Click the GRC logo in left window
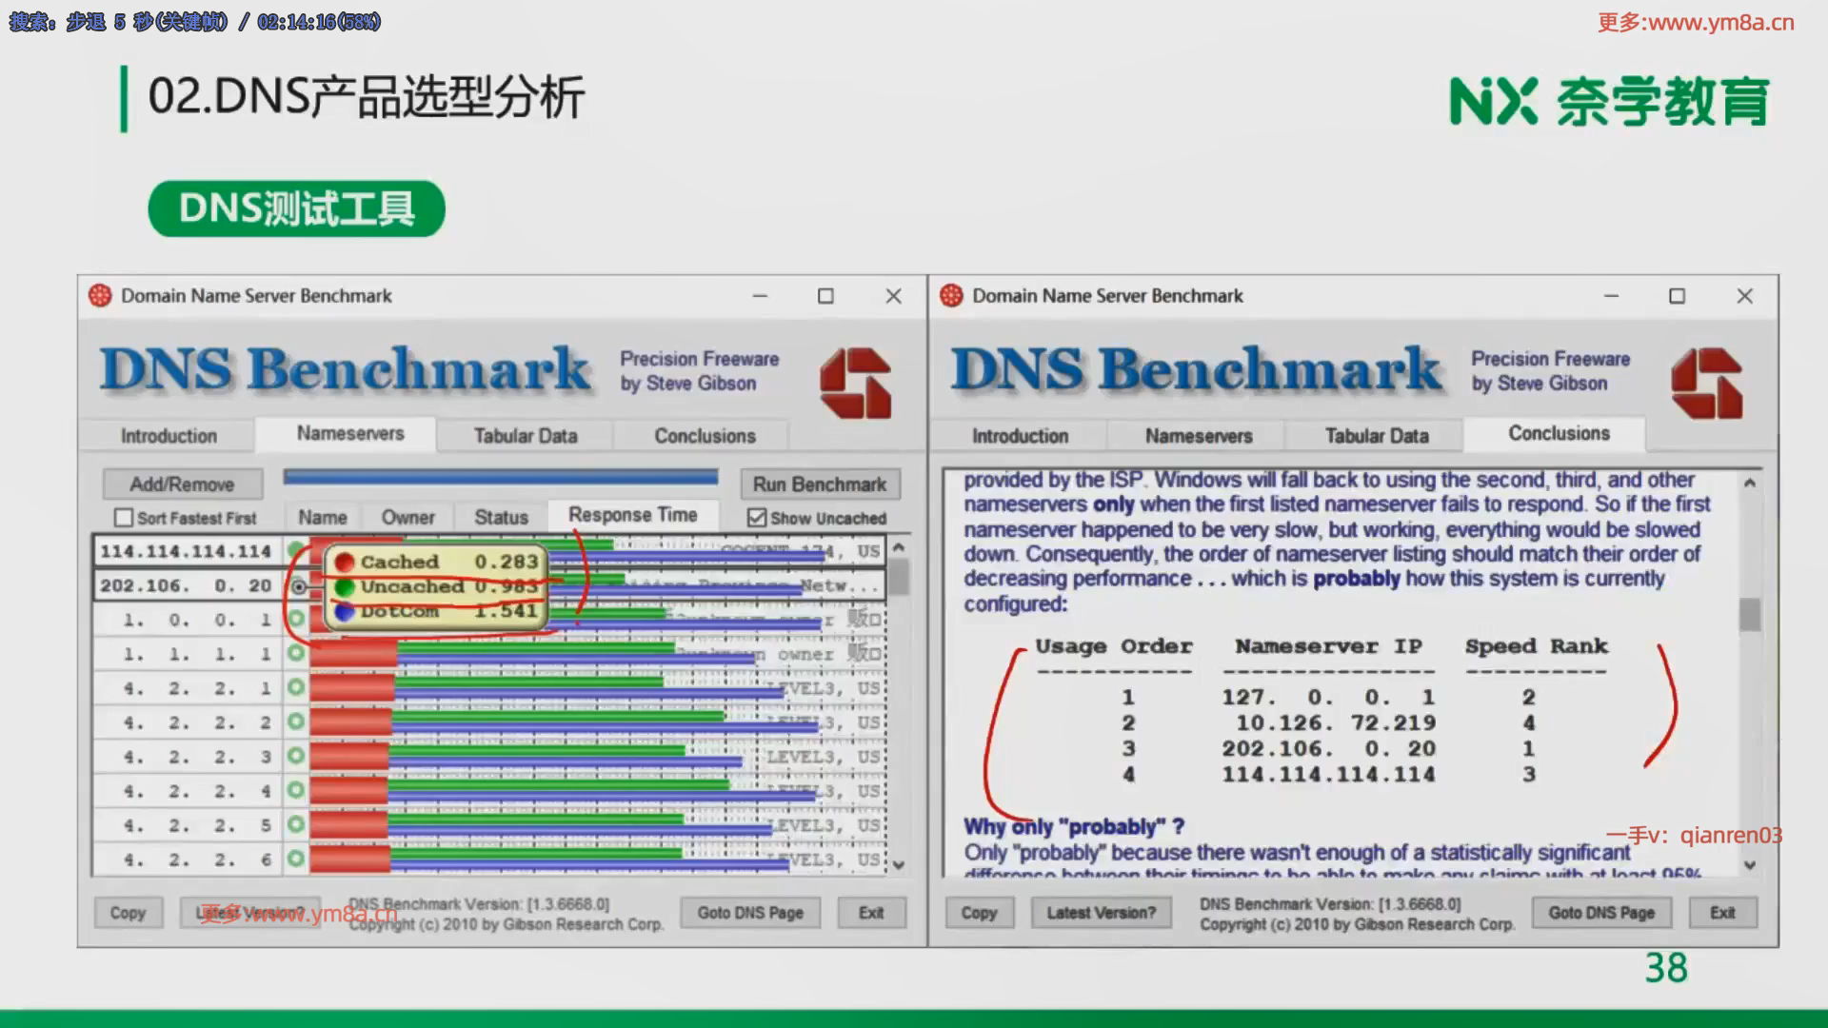Screen dimensions: 1828x1028 click(x=855, y=383)
